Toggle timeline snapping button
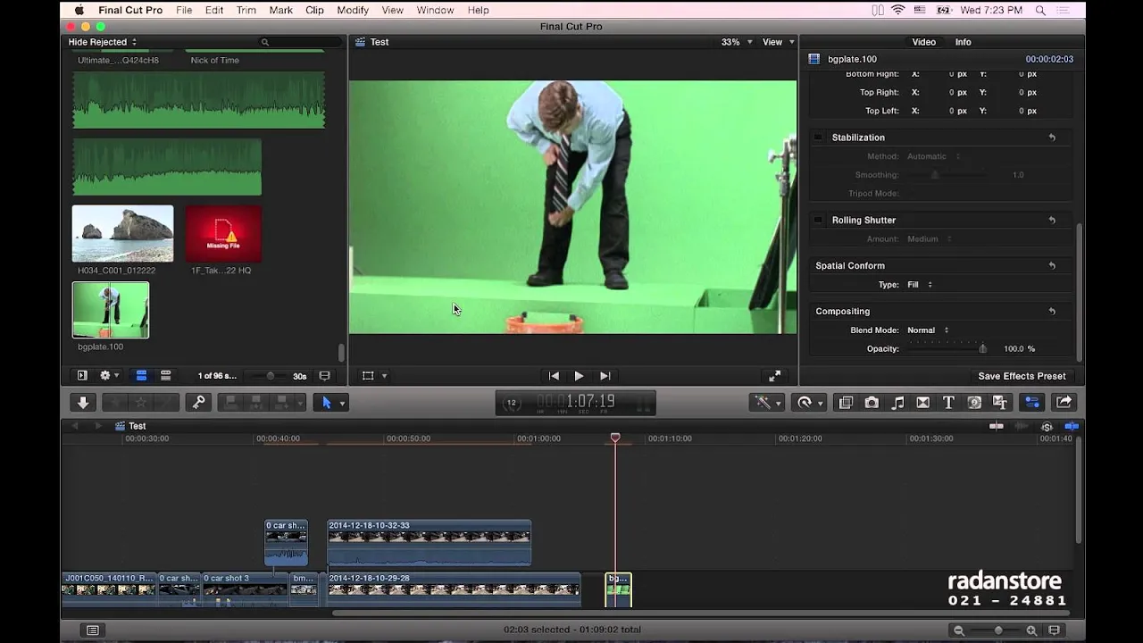Screen dimensions: 1143x643 click(x=1072, y=427)
